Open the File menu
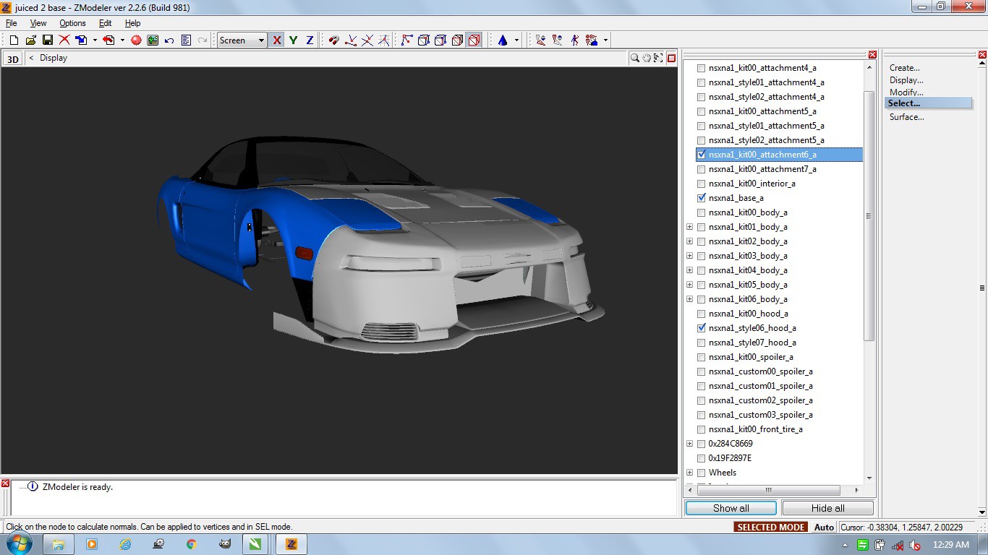 (12, 23)
